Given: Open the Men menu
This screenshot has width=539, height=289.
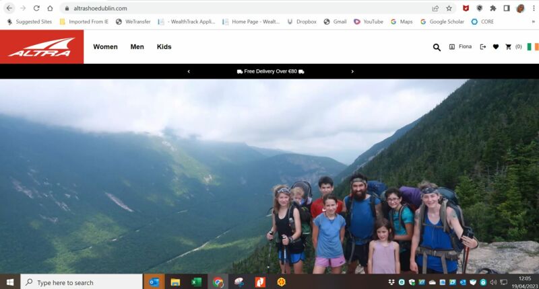Looking at the screenshot, I should click(137, 46).
